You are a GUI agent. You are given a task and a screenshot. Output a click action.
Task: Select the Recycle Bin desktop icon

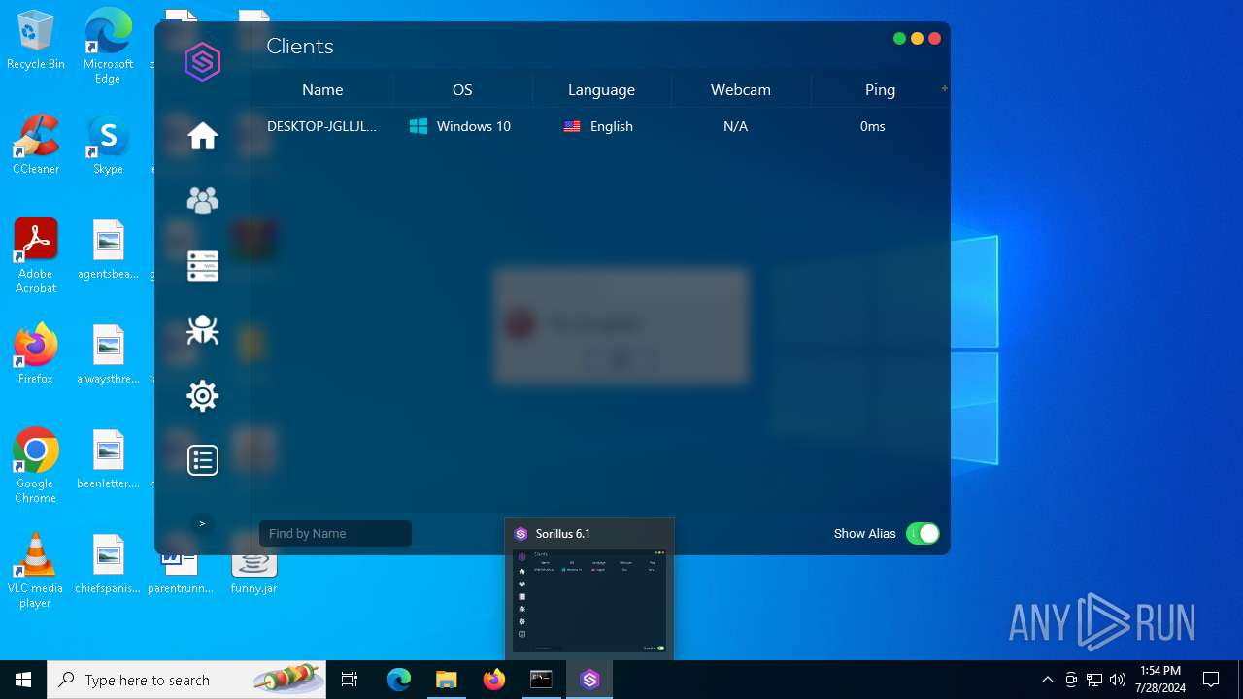tap(36, 41)
